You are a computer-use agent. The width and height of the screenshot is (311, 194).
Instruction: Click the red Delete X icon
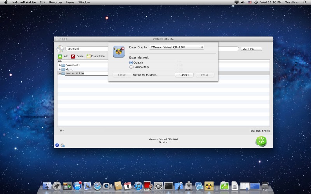coord(73,56)
